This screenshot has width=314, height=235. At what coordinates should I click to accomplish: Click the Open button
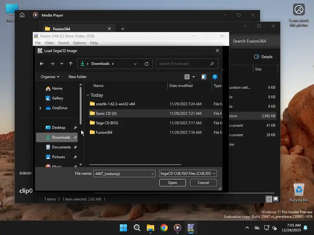[x=172, y=183]
